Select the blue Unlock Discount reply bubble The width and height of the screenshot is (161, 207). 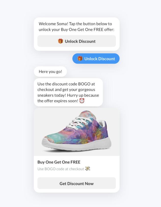[96, 58]
